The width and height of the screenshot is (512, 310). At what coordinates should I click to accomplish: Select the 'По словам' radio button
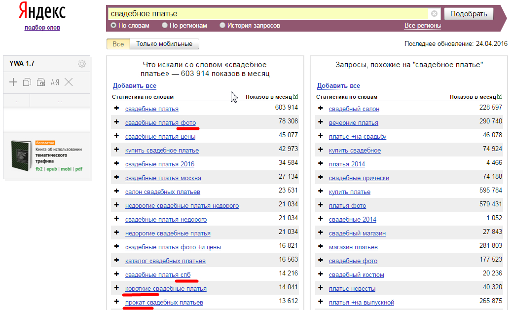tap(113, 25)
